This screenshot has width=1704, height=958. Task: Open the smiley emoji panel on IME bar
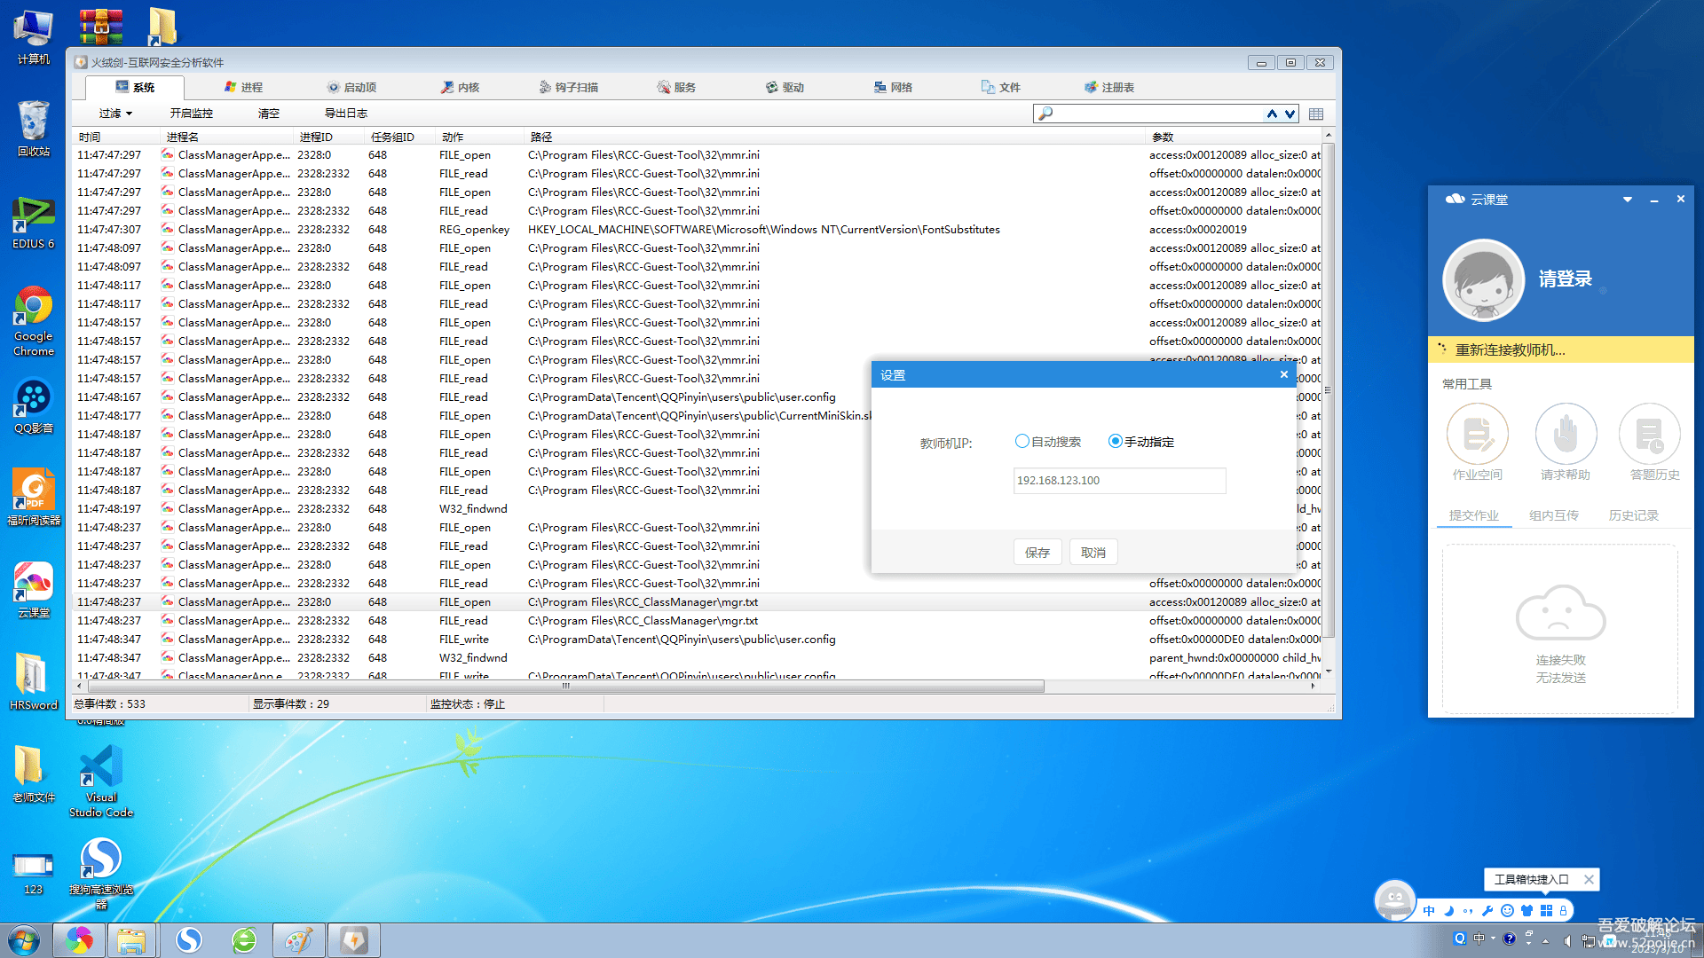pyautogui.click(x=1507, y=911)
